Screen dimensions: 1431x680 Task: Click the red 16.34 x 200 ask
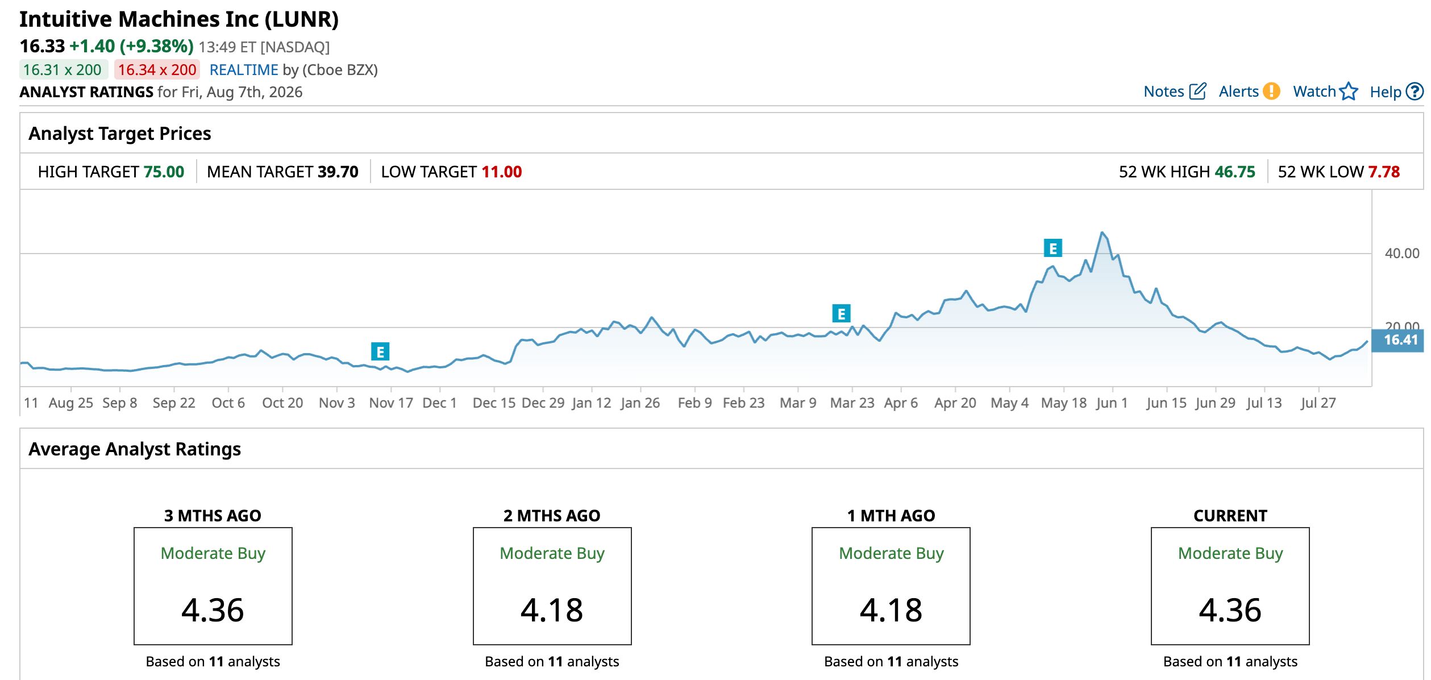pyautogui.click(x=157, y=70)
